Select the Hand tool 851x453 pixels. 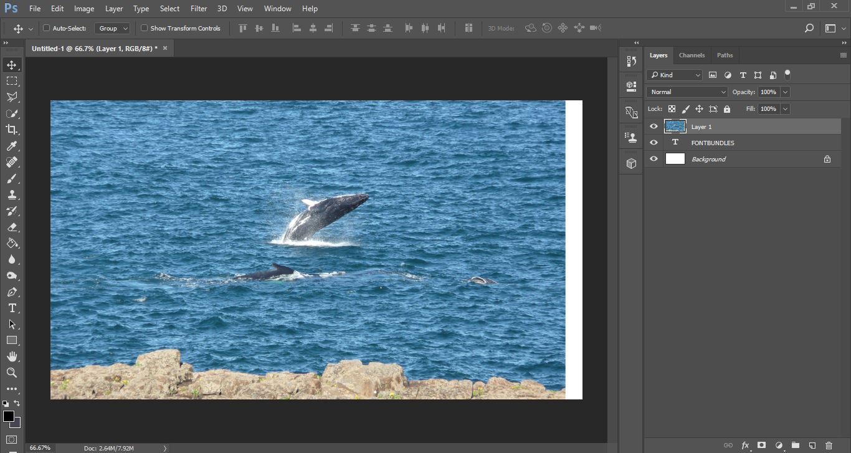[12, 356]
